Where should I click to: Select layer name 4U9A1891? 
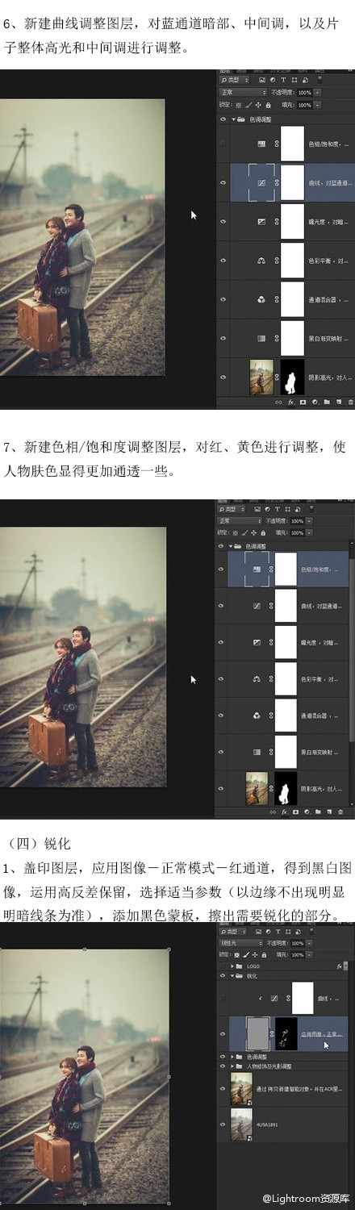269,1124
